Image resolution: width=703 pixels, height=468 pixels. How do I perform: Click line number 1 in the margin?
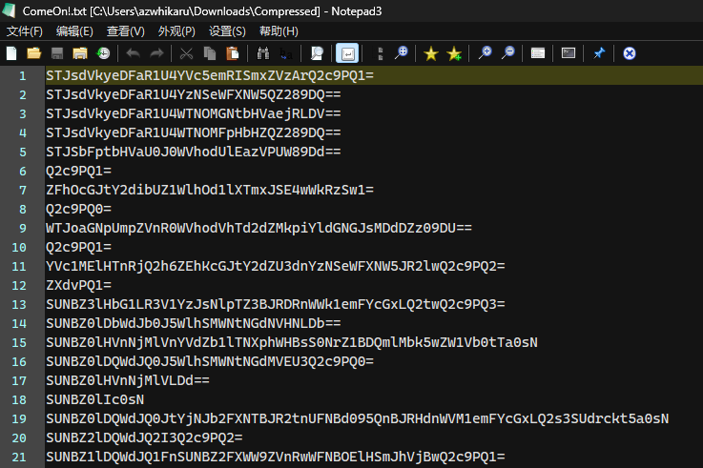[23, 76]
